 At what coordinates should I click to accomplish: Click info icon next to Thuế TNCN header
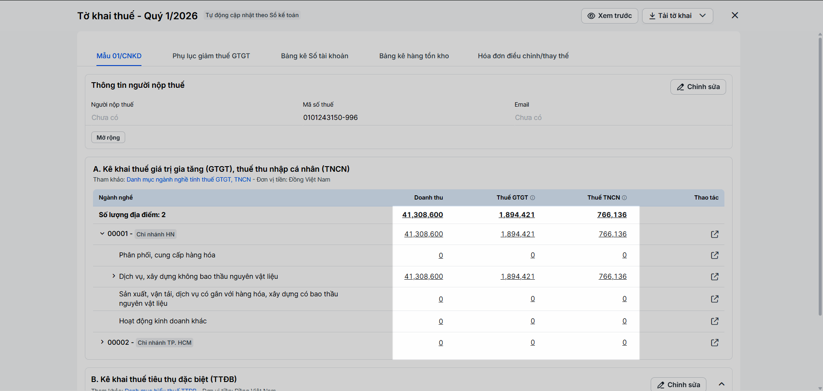625,198
